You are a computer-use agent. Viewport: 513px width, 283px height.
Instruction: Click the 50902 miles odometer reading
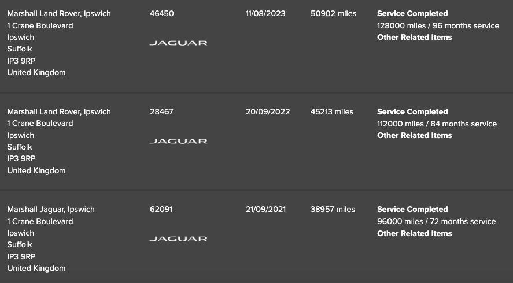(x=333, y=13)
